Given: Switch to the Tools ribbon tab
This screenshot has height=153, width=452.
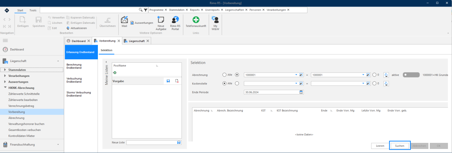Looking at the screenshot, I should pyautogui.click(x=33, y=10).
